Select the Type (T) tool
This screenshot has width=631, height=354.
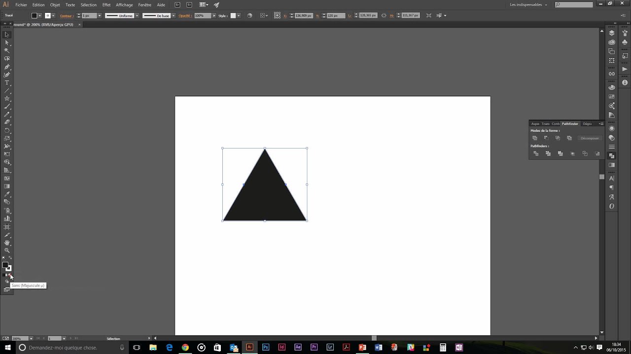7,83
